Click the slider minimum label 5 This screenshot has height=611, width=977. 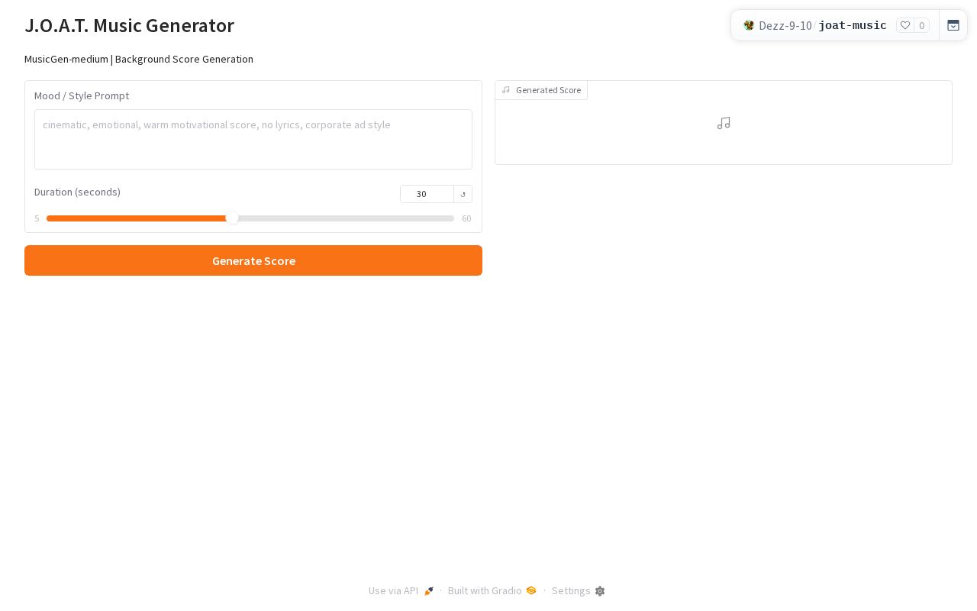point(37,218)
